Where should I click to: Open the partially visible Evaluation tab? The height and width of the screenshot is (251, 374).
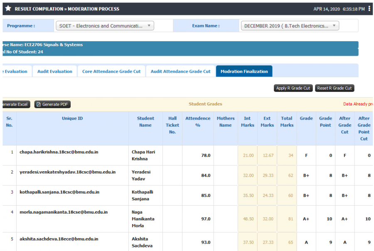tap(17, 71)
